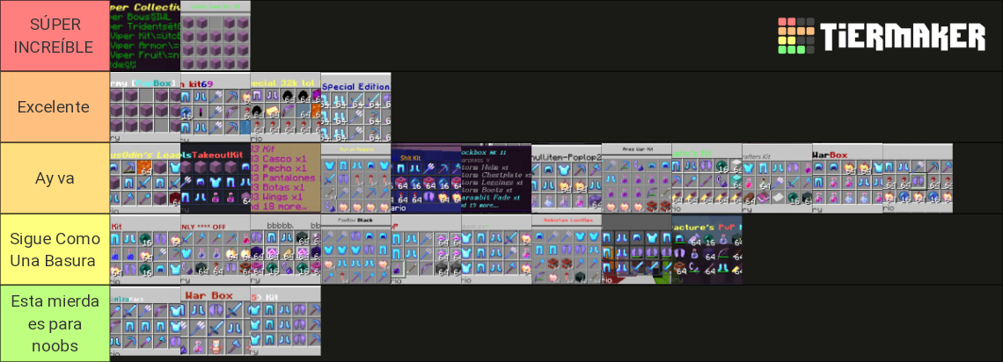The width and height of the screenshot is (1003, 362).
Task: Select the null.item-Poplop2 kit thumbnail
Action: pyautogui.click(x=567, y=178)
